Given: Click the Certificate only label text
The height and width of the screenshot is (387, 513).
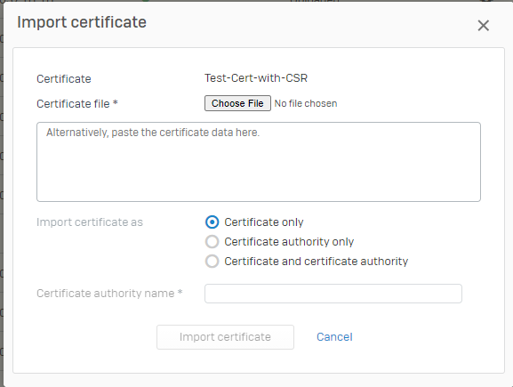Looking at the screenshot, I should 264,222.
